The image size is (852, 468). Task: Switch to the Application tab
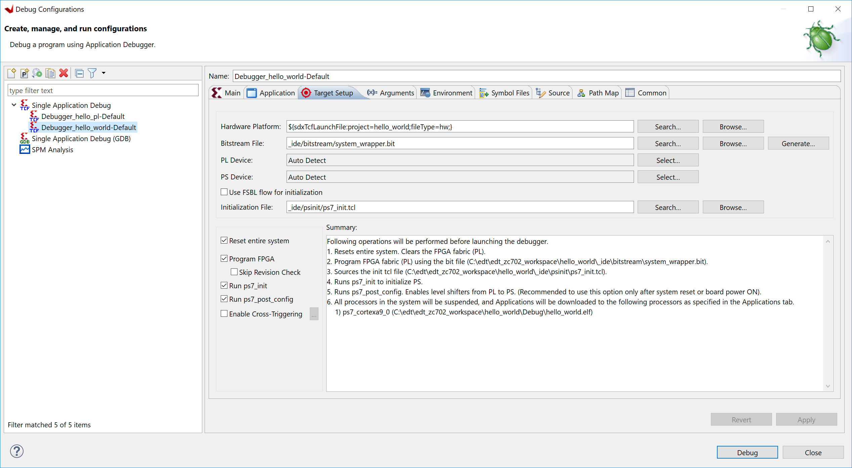click(271, 93)
